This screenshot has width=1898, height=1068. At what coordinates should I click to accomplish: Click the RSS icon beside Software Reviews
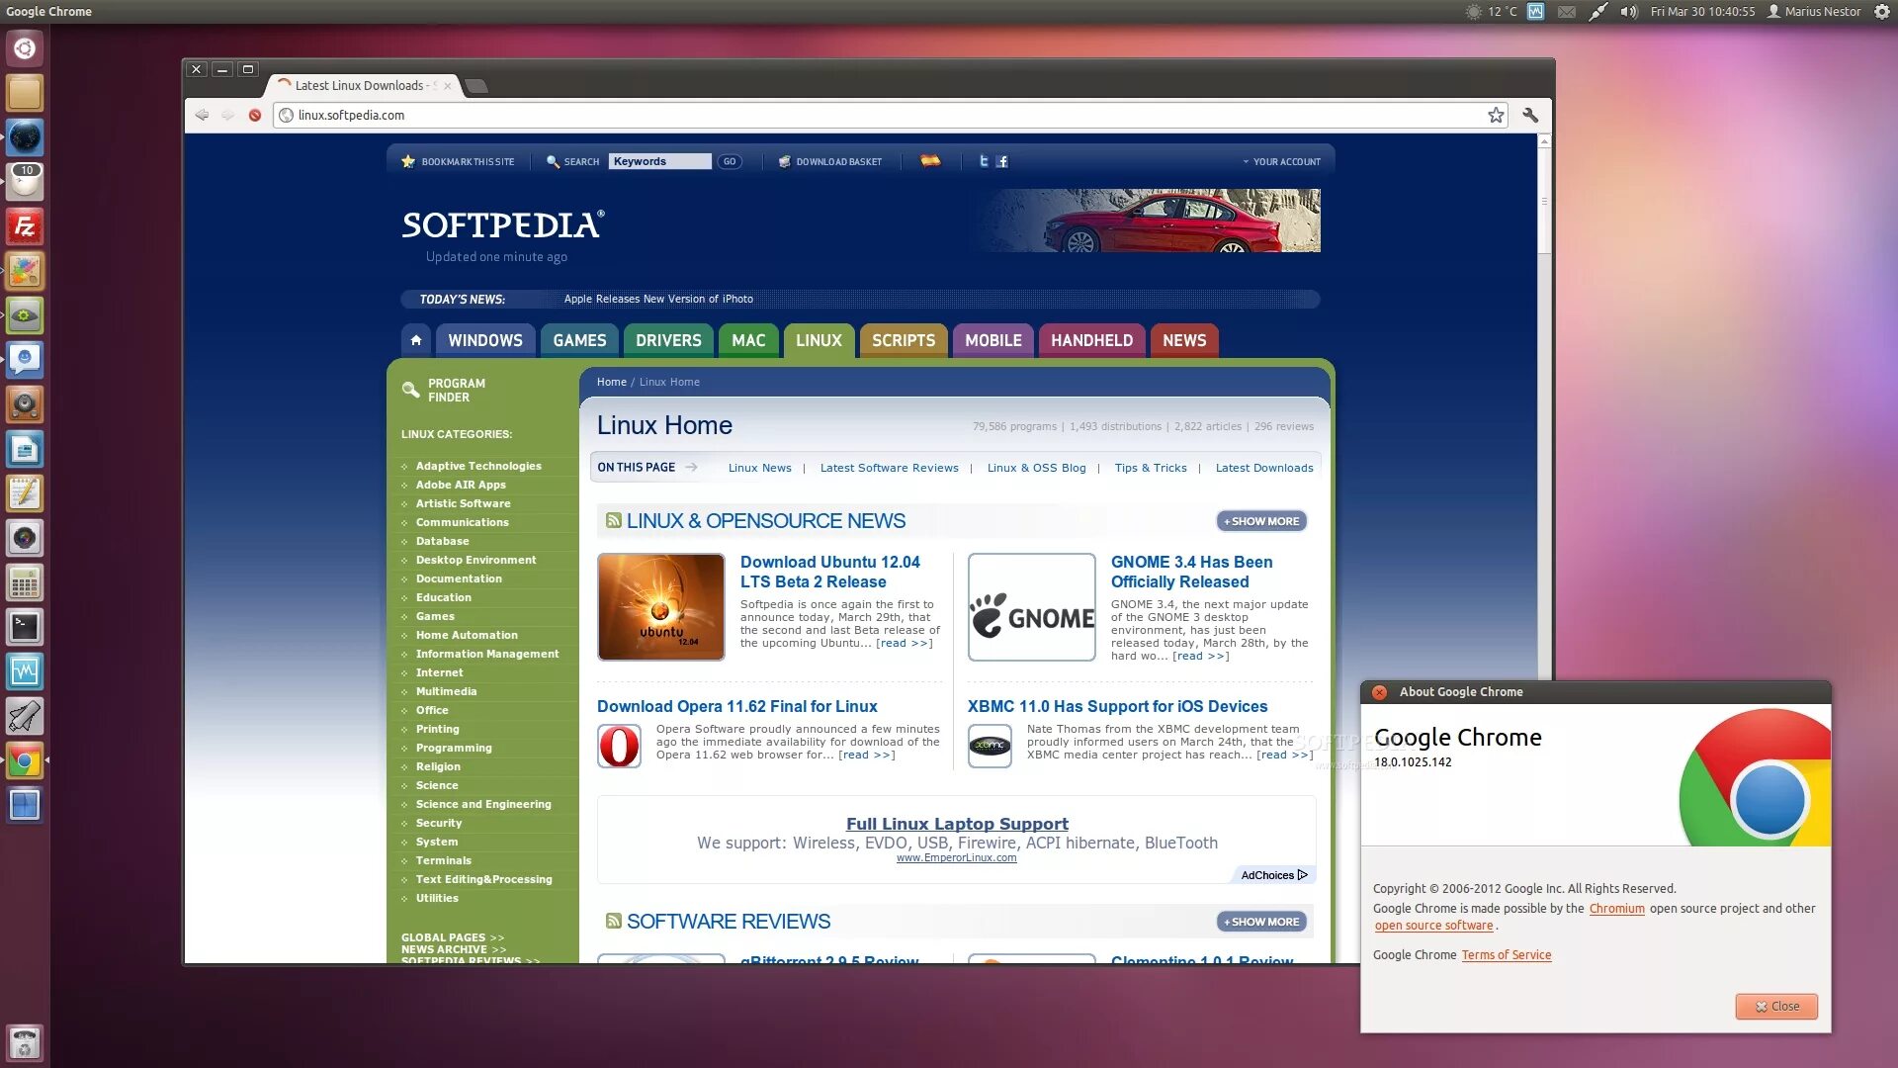613,921
